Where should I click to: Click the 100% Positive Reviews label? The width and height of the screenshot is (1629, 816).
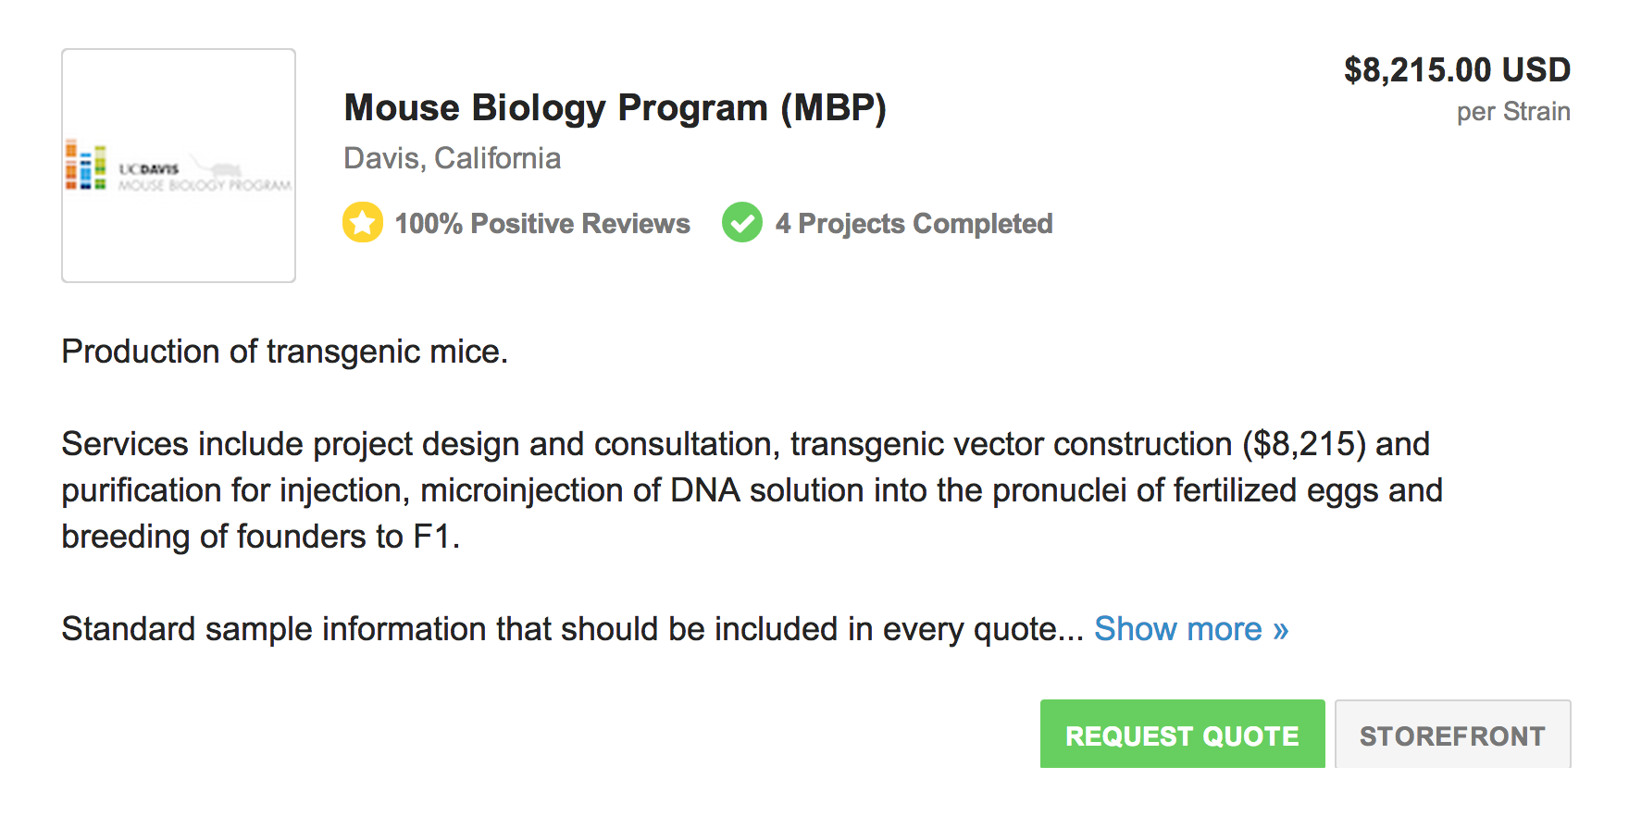tap(542, 224)
